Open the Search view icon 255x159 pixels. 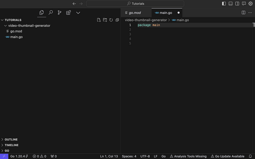[x=51, y=13]
